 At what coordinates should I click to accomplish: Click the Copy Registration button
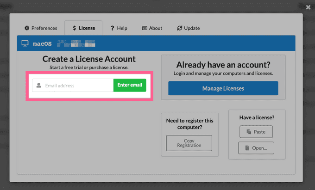pos(189,143)
